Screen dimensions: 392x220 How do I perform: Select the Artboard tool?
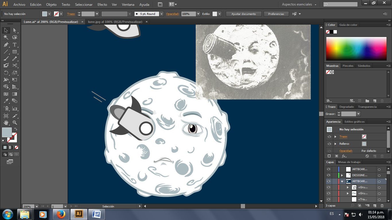6,116
